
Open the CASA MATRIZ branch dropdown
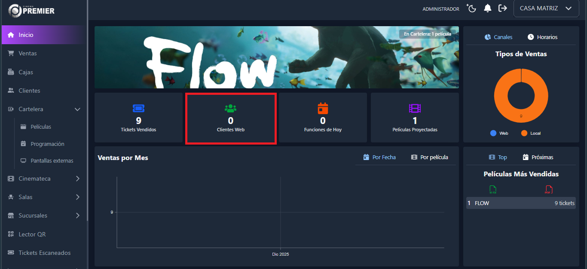tap(546, 9)
